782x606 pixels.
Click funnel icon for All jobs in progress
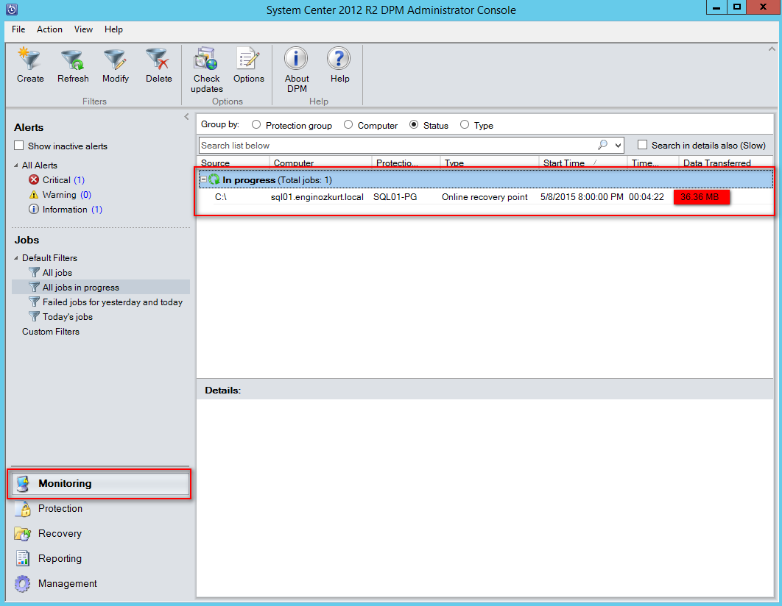[x=34, y=288]
